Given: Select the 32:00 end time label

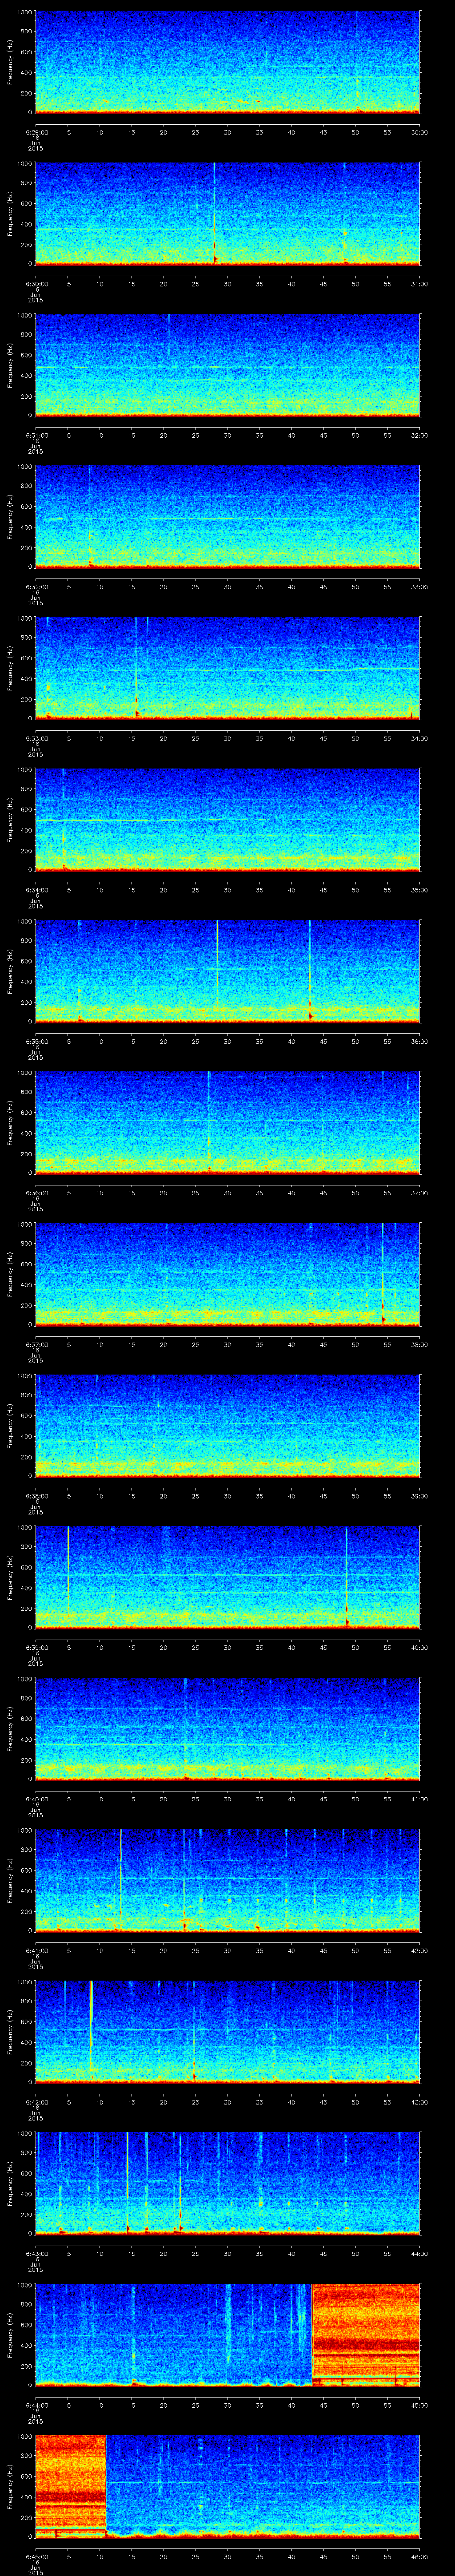Looking at the screenshot, I should click(x=420, y=434).
